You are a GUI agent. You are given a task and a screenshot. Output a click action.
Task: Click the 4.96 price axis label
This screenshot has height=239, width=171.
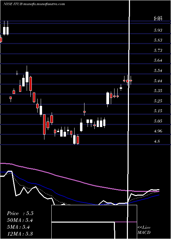pos(158,131)
